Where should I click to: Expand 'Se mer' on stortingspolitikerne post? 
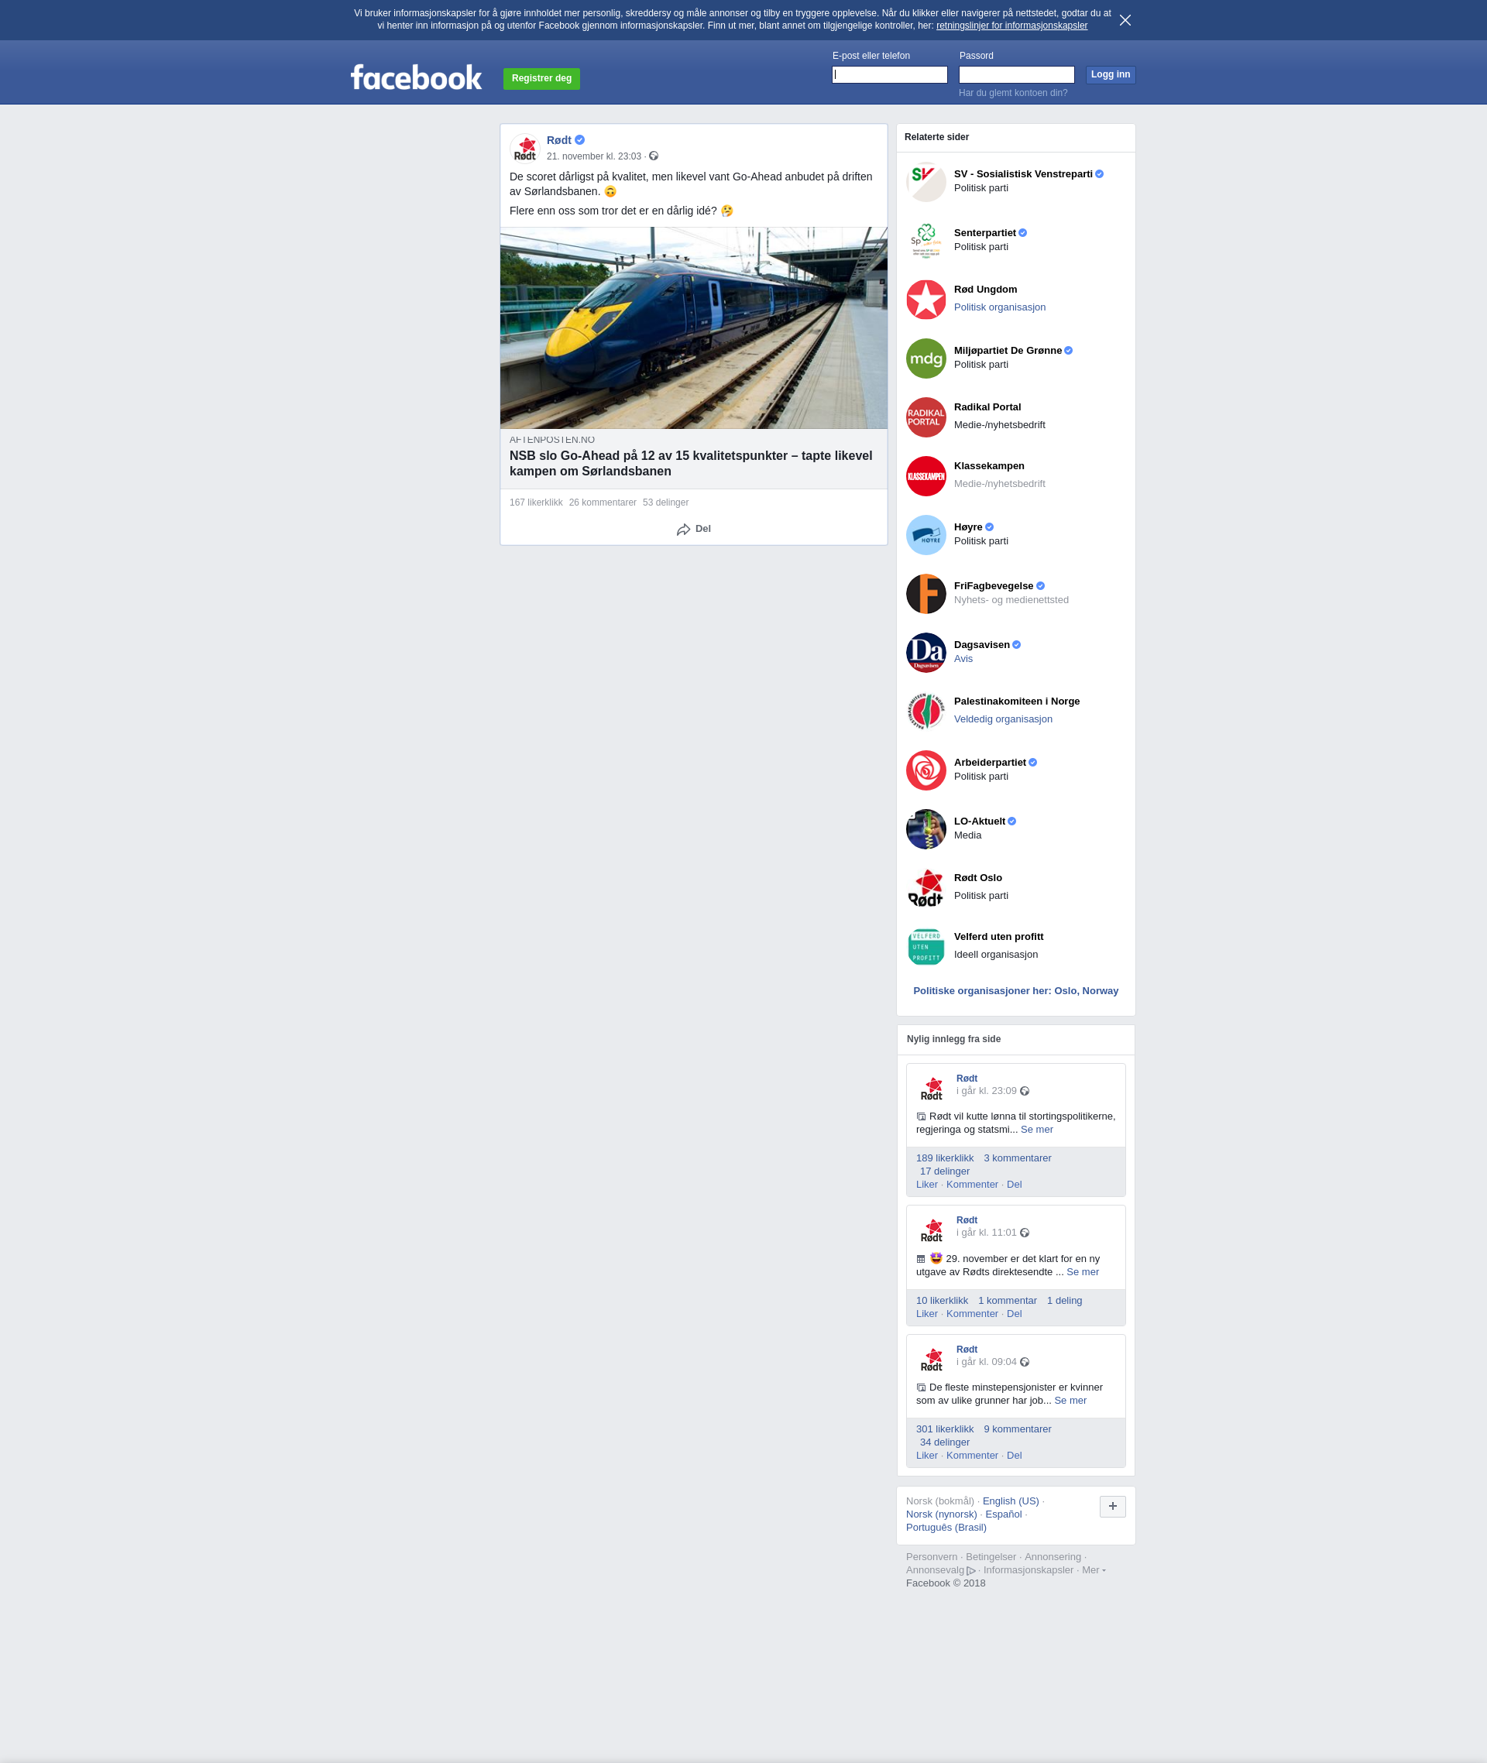pos(1036,1130)
